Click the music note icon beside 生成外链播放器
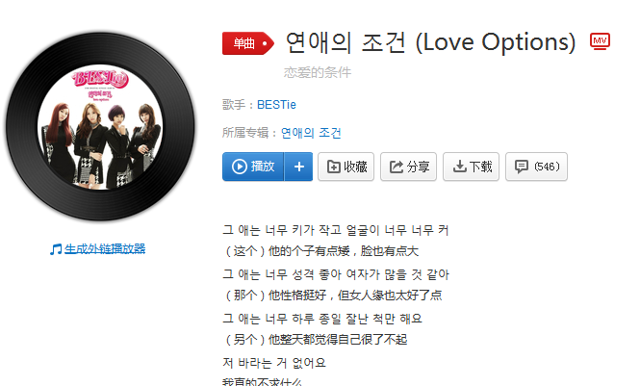The height and width of the screenshot is (386, 640). (x=56, y=249)
